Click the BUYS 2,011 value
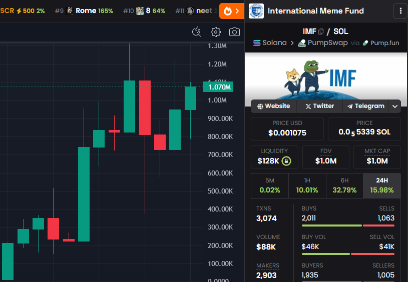Image resolution: width=408 pixels, height=282 pixels. point(308,218)
